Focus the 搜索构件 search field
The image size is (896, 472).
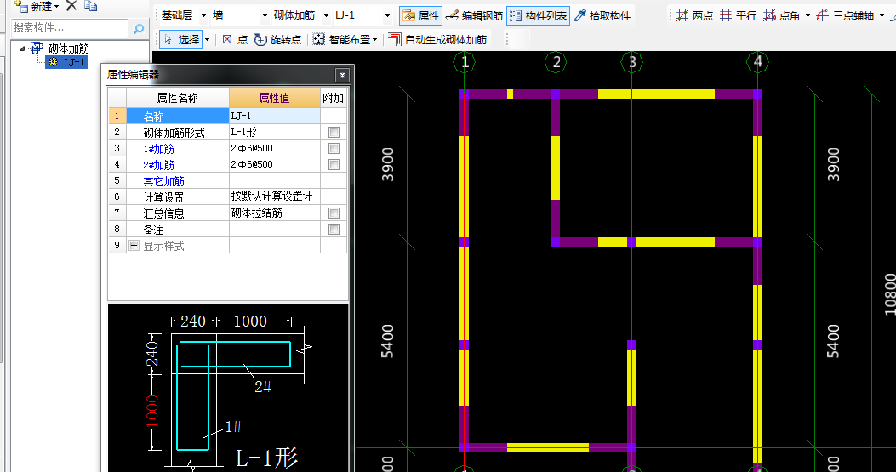coord(70,27)
